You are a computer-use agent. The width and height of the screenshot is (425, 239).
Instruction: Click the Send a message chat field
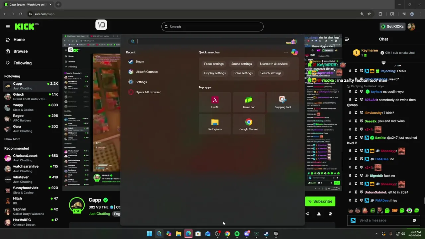384,220
